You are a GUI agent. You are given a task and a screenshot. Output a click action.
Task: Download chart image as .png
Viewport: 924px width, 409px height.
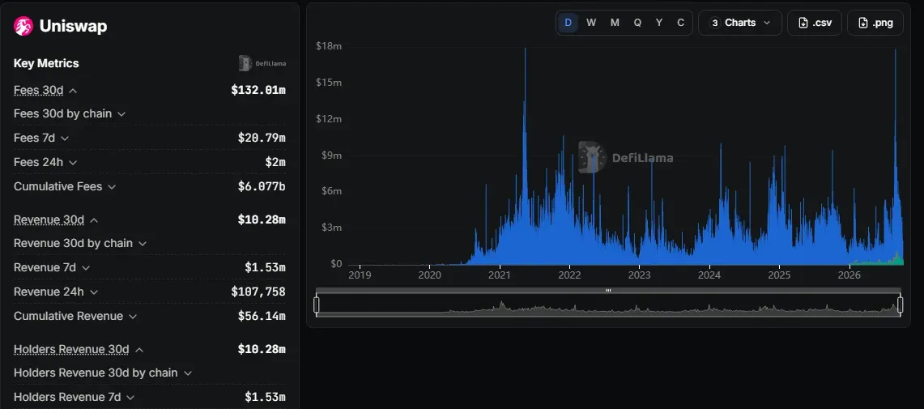coord(875,23)
